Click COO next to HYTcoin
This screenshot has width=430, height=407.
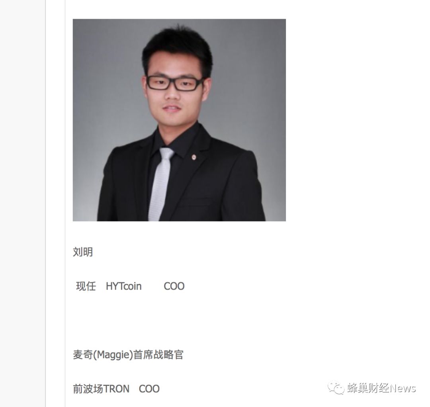coord(174,286)
